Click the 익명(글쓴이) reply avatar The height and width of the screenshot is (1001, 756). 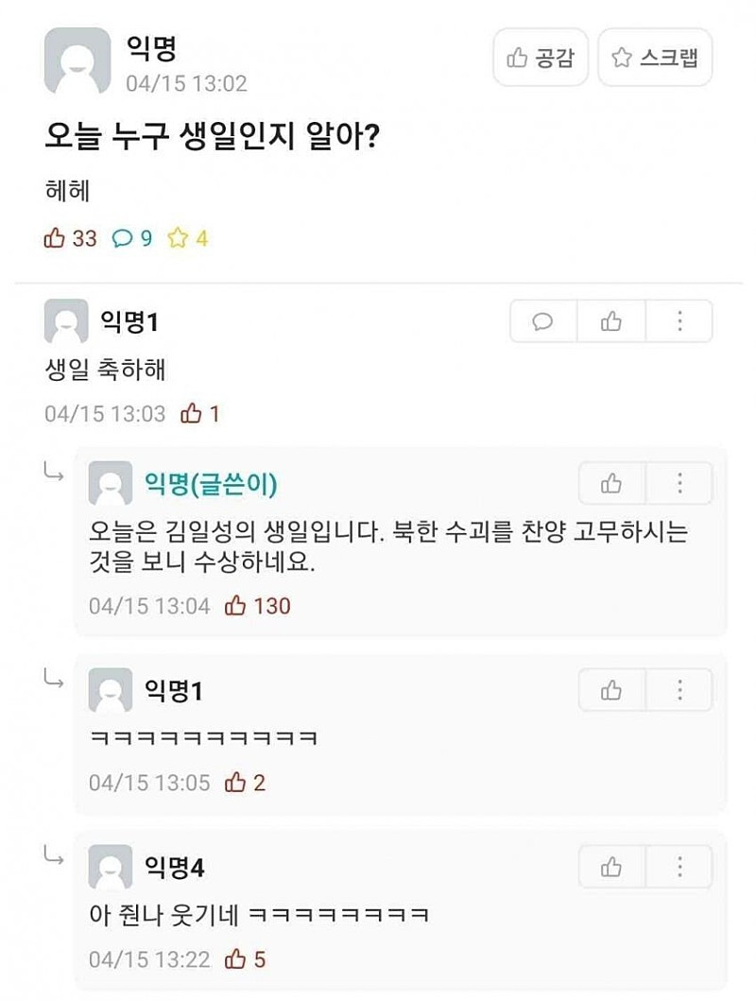[111, 484]
